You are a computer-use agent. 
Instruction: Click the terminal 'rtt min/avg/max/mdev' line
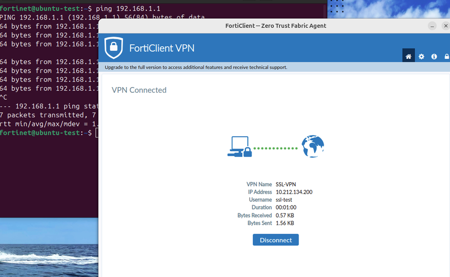click(49, 124)
